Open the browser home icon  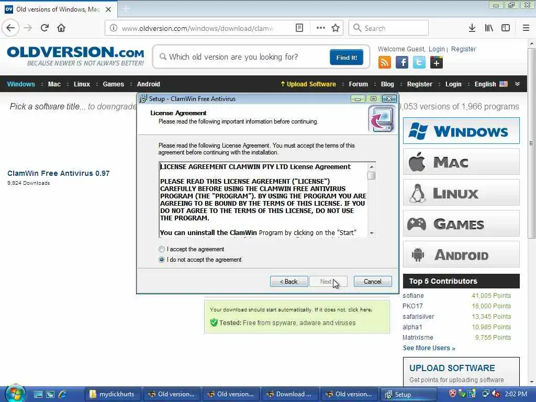61,28
